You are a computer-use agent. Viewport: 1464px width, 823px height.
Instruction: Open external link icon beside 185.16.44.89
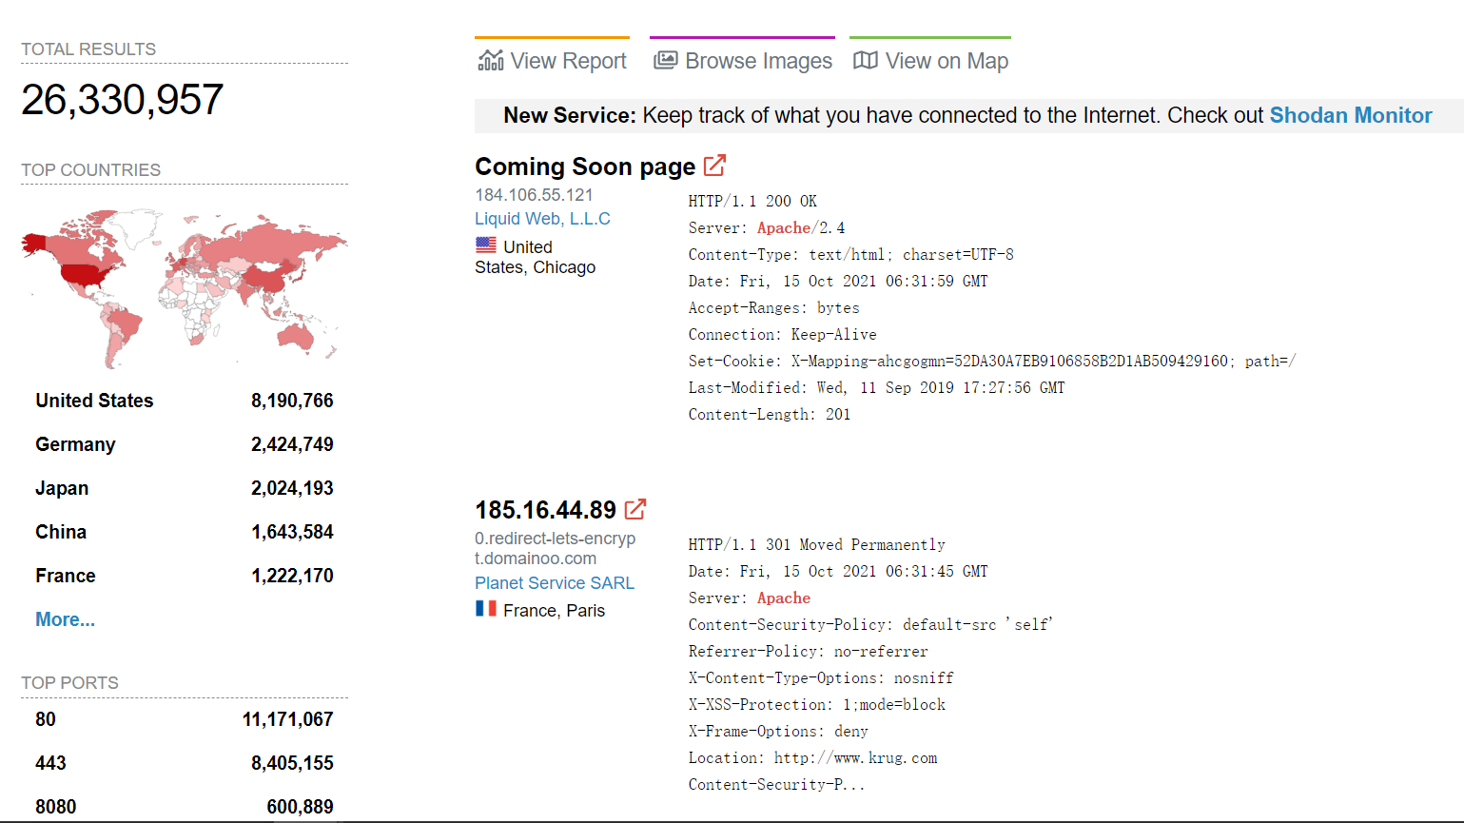click(x=634, y=509)
